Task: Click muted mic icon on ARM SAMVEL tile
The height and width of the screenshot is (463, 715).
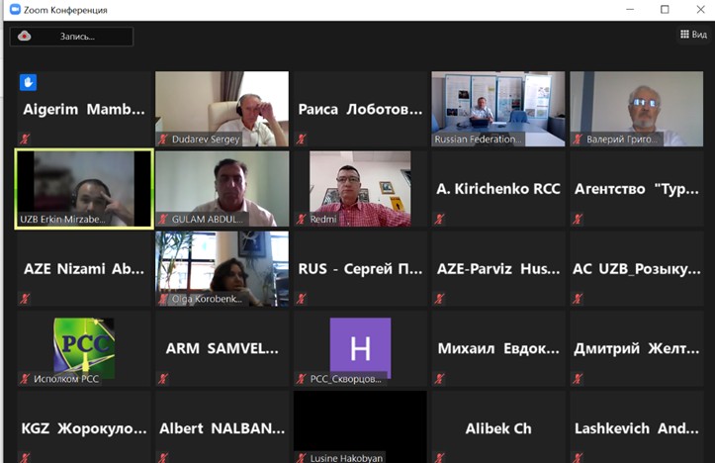Action: (x=163, y=379)
